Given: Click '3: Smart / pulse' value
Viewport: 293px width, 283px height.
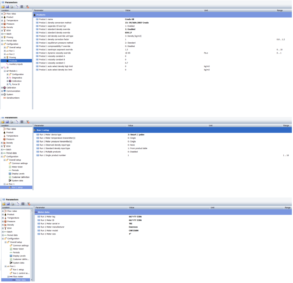Looking at the screenshot, I should click(136, 135).
